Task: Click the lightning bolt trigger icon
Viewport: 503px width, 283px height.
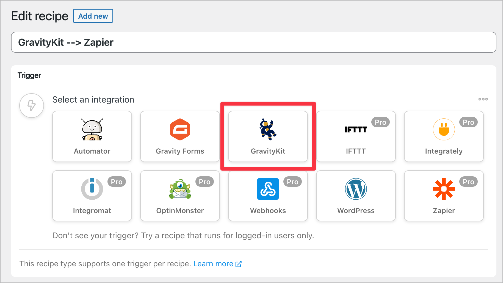Action: [x=31, y=106]
